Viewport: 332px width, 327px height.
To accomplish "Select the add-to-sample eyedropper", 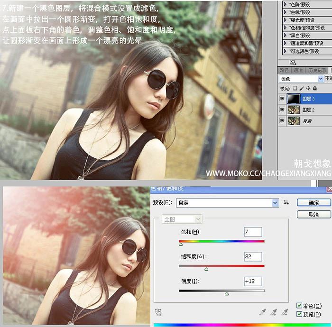I will coord(274,312).
